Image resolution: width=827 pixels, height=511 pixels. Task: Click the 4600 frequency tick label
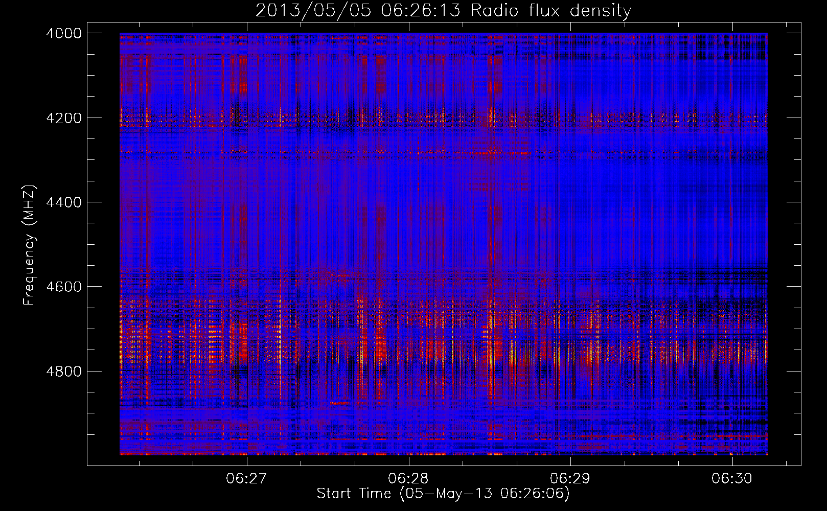click(63, 287)
